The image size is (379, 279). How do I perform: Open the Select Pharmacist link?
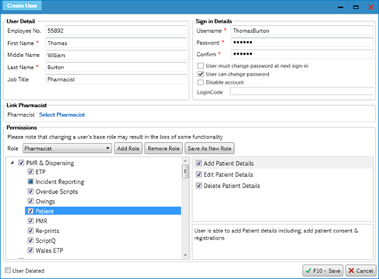tap(62, 114)
